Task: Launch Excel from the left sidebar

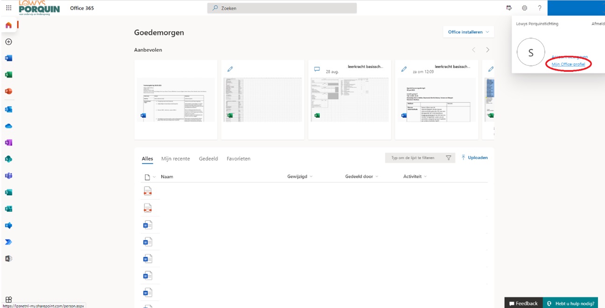Action: (8, 75)
